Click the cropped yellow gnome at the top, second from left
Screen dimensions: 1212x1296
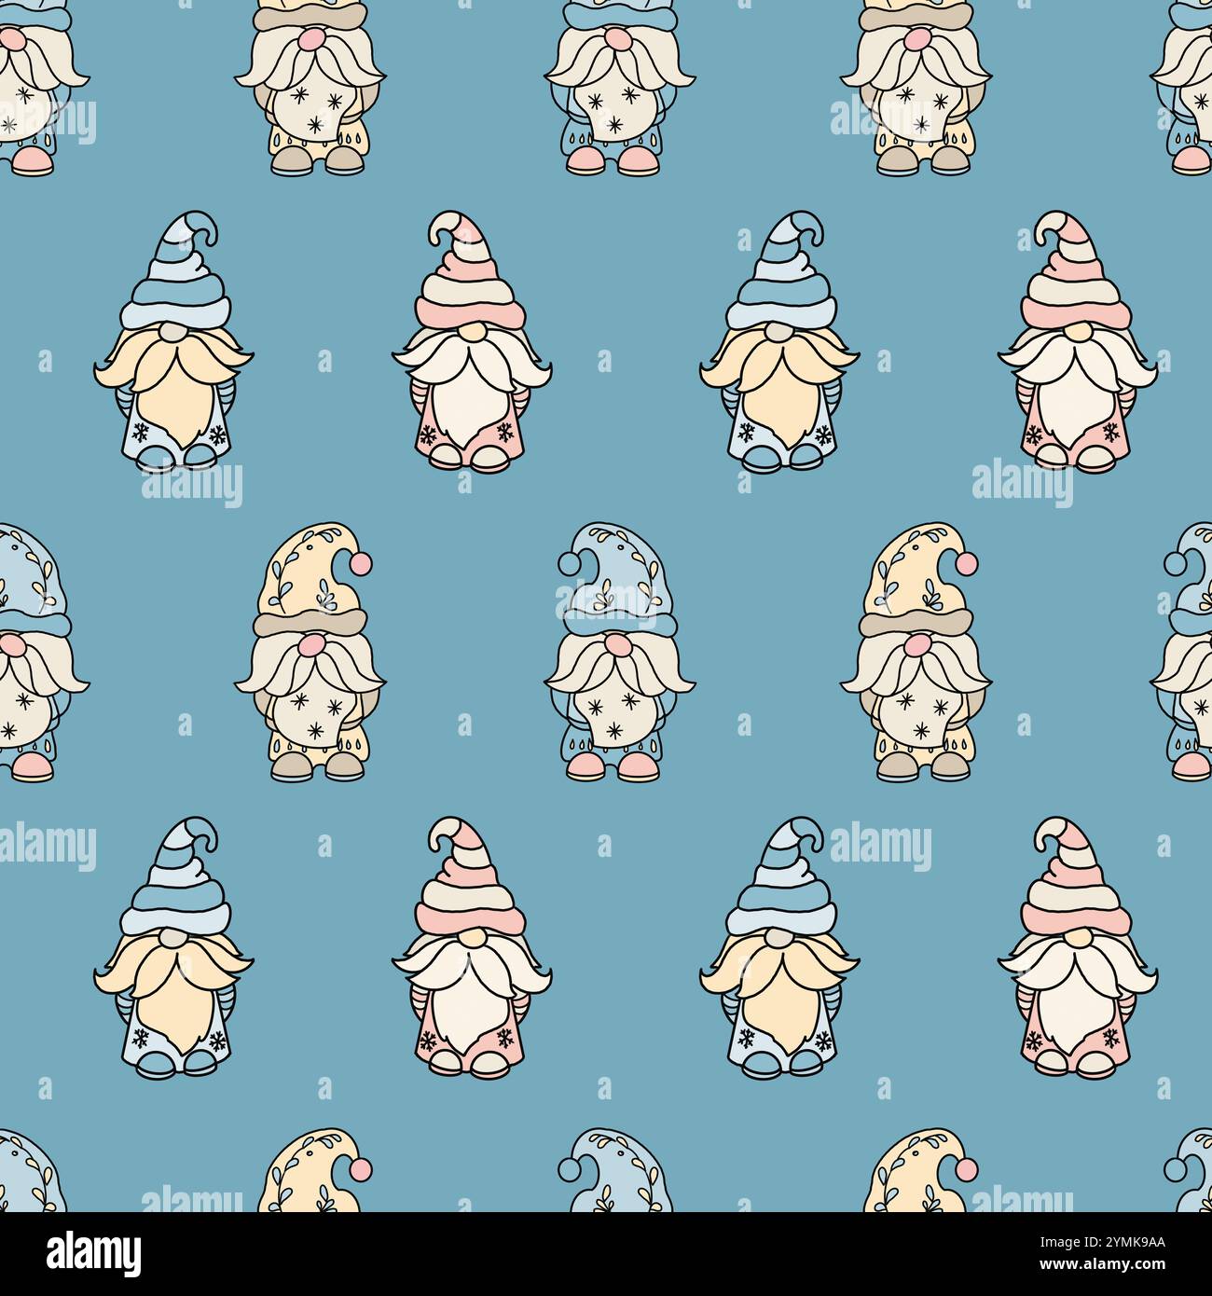[310, 87]
